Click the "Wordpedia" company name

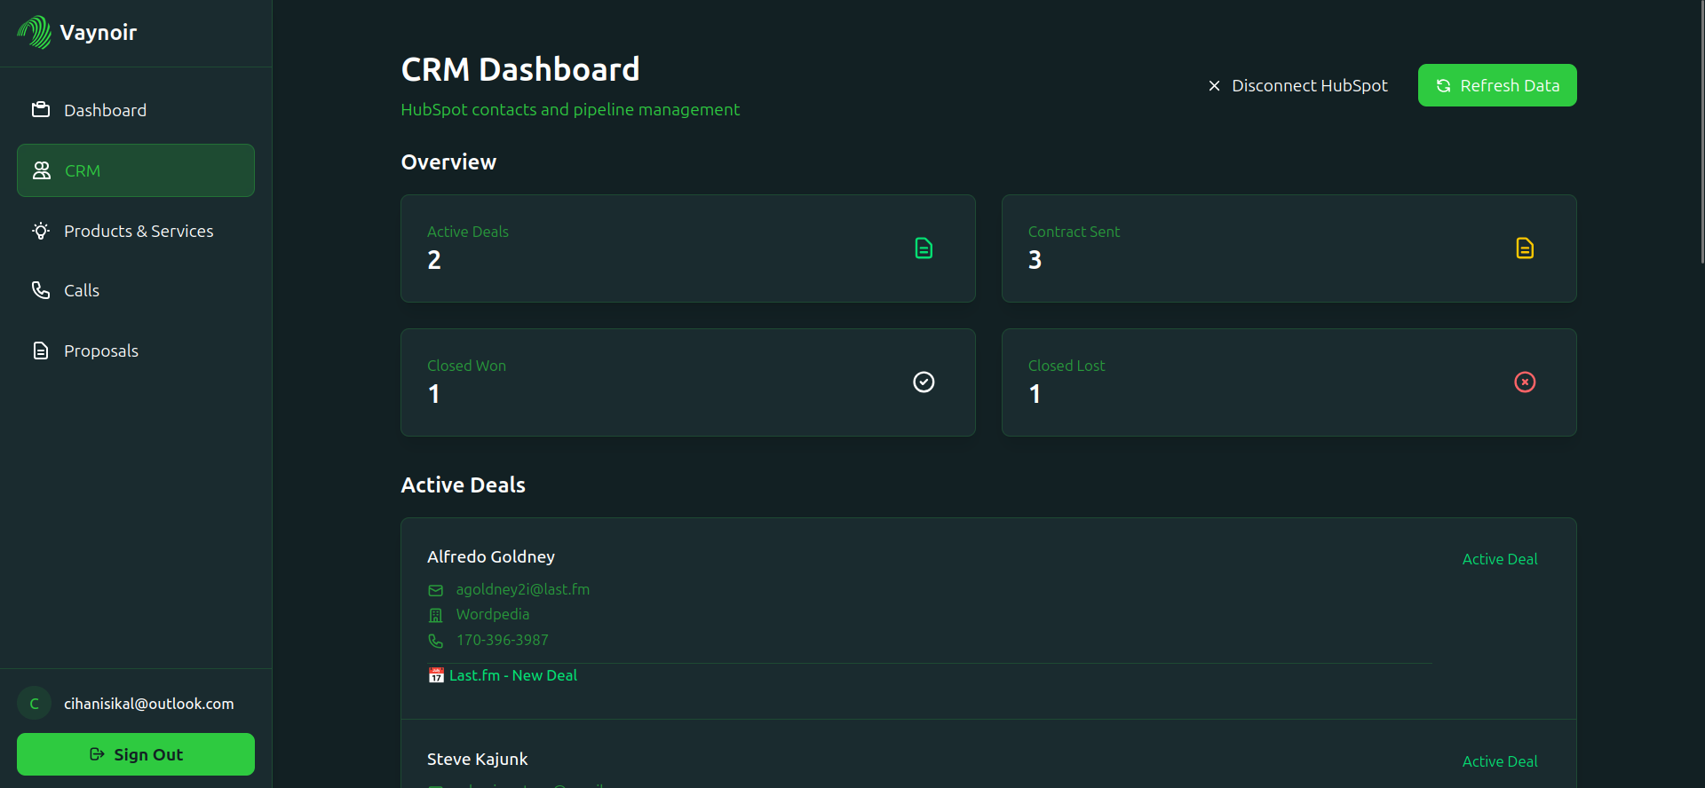click(x=493, y=614)
